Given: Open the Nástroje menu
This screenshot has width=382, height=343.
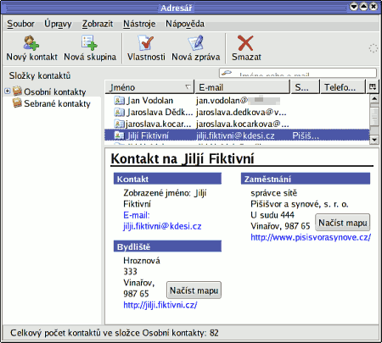Looking at the screenshot, I should [x=139, y=24].
